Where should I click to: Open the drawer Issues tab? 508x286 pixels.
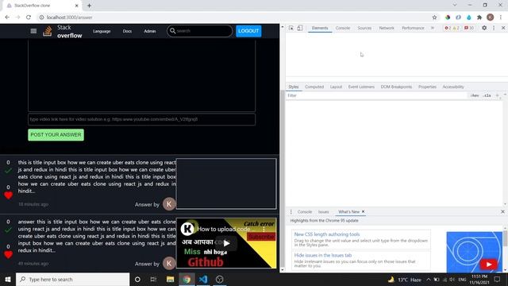click(x=323, y=212)
